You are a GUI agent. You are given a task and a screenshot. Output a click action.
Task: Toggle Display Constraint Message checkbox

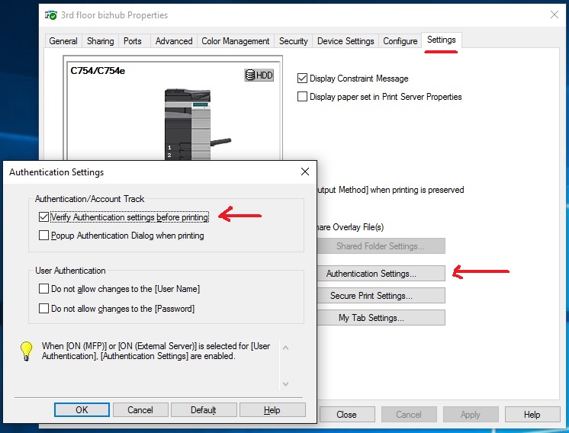303,79
